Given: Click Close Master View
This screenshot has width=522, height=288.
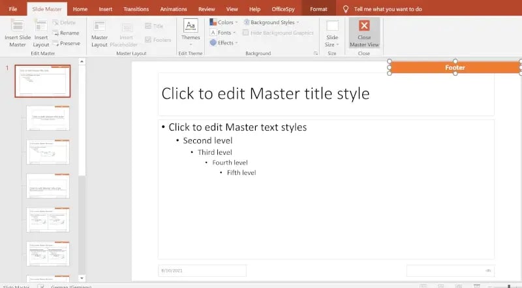Looking at the screenshot, I should [x=364, y=33].
